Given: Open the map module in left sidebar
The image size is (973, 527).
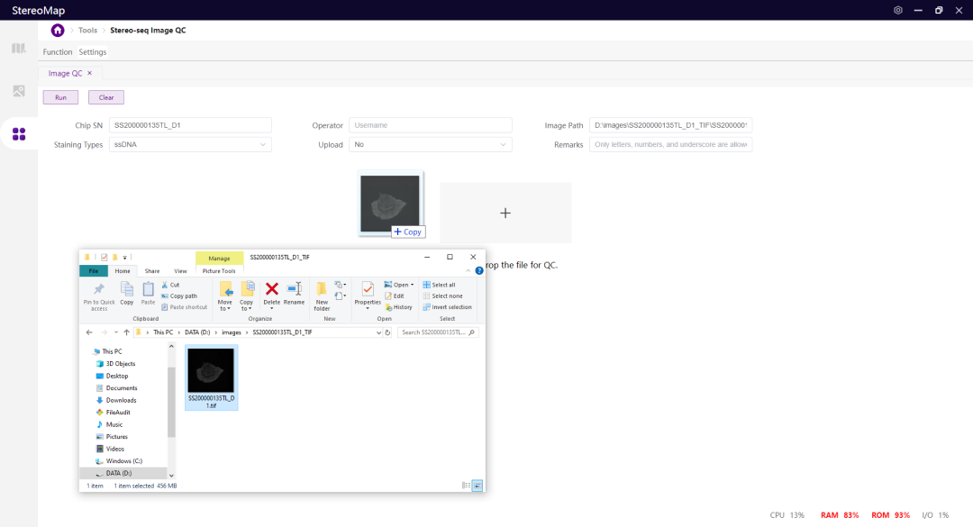Looking at the screenshot, I should point(19,48).
